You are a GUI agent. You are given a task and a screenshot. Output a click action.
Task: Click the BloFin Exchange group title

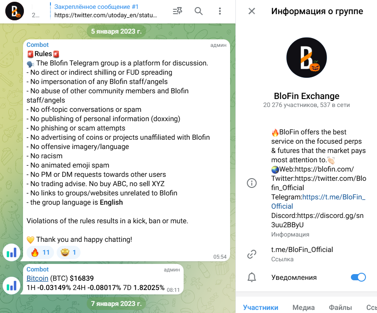pos(307,96)
